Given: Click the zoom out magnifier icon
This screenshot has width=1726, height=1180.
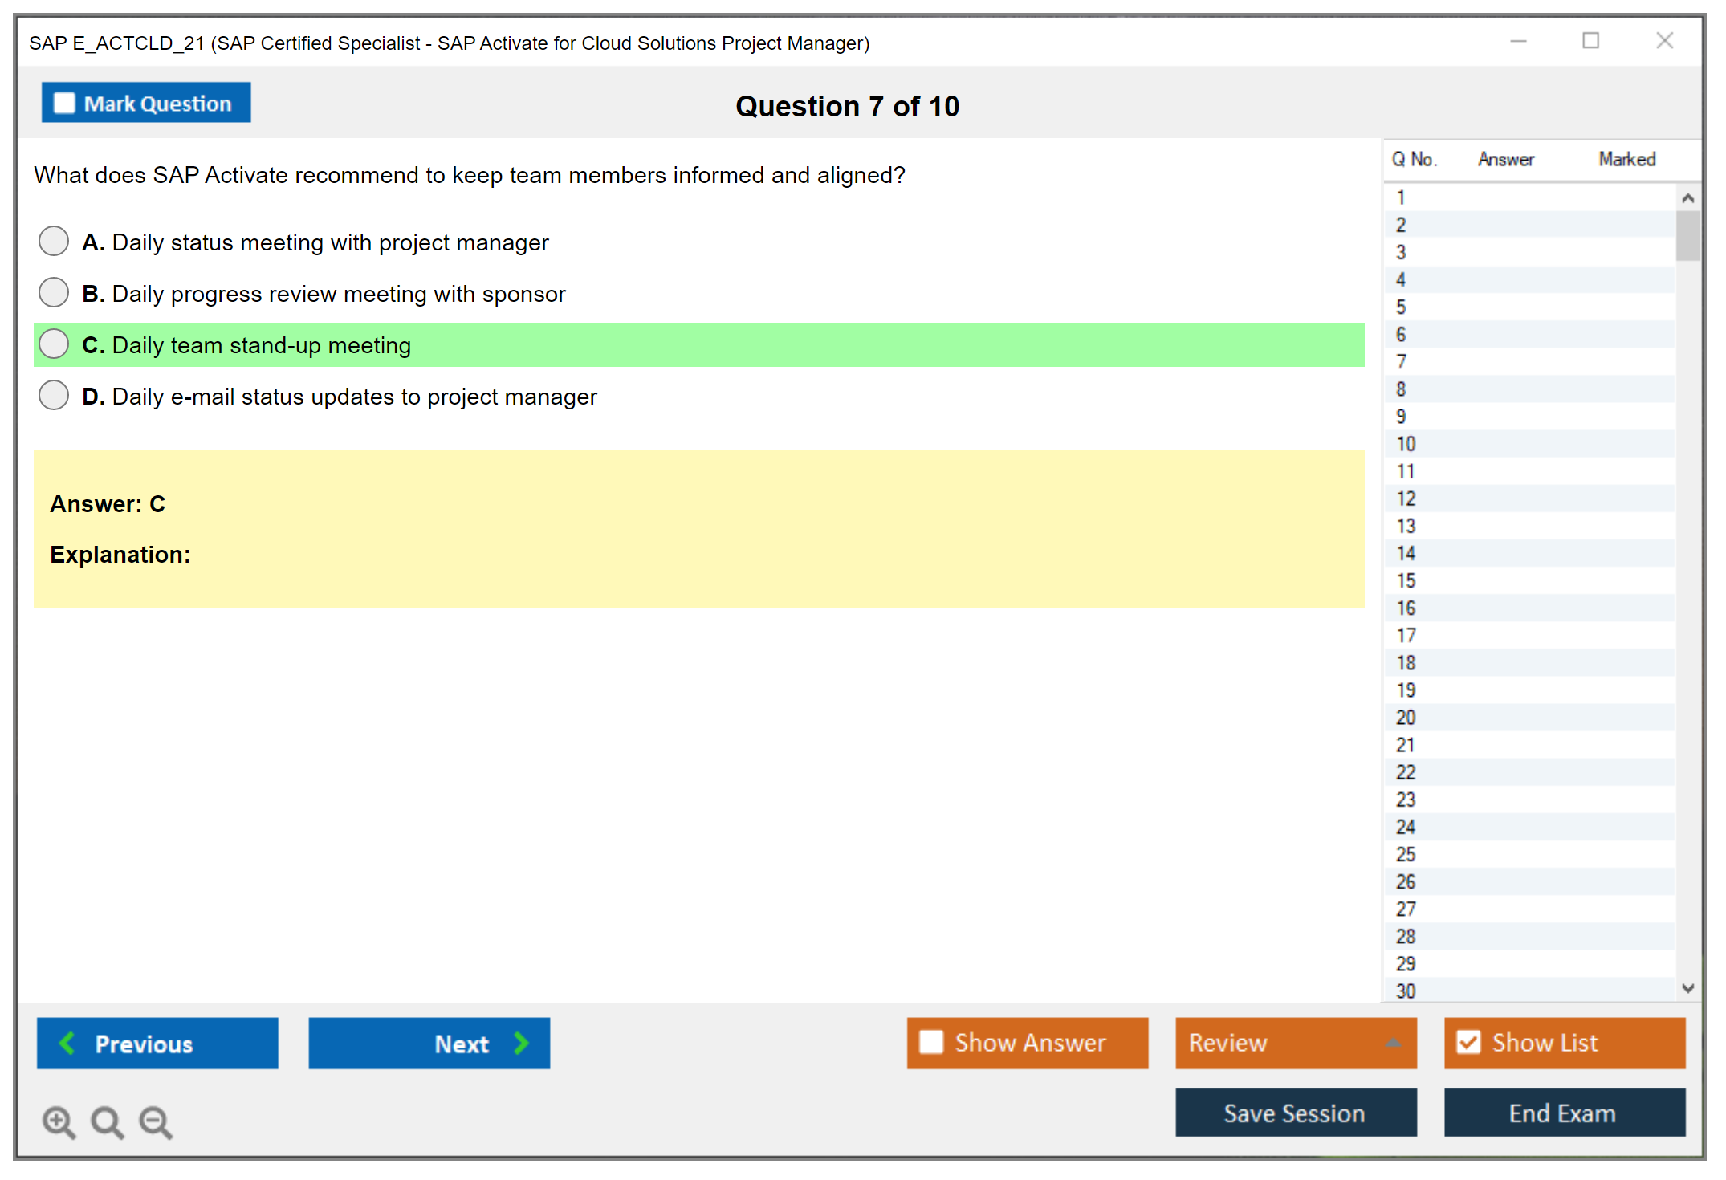Looking at the screenshot, I should tap(156, 1122).
